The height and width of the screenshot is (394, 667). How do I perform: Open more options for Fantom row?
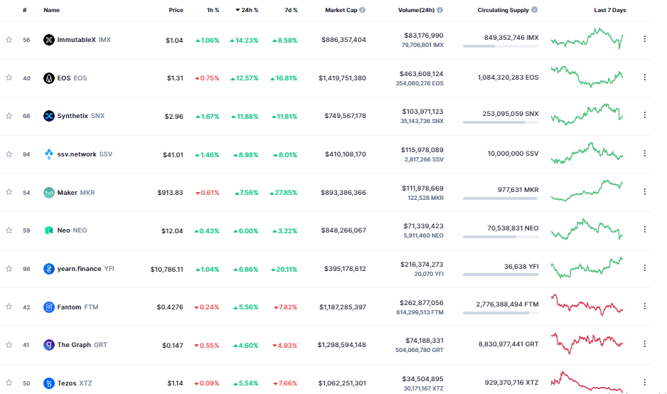click(644, 306)
